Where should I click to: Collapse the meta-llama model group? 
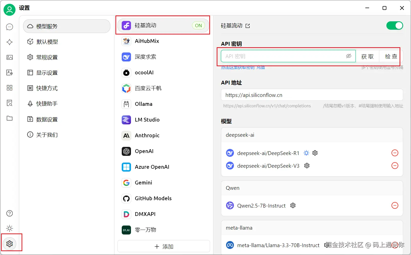click(x=312, y=228)
